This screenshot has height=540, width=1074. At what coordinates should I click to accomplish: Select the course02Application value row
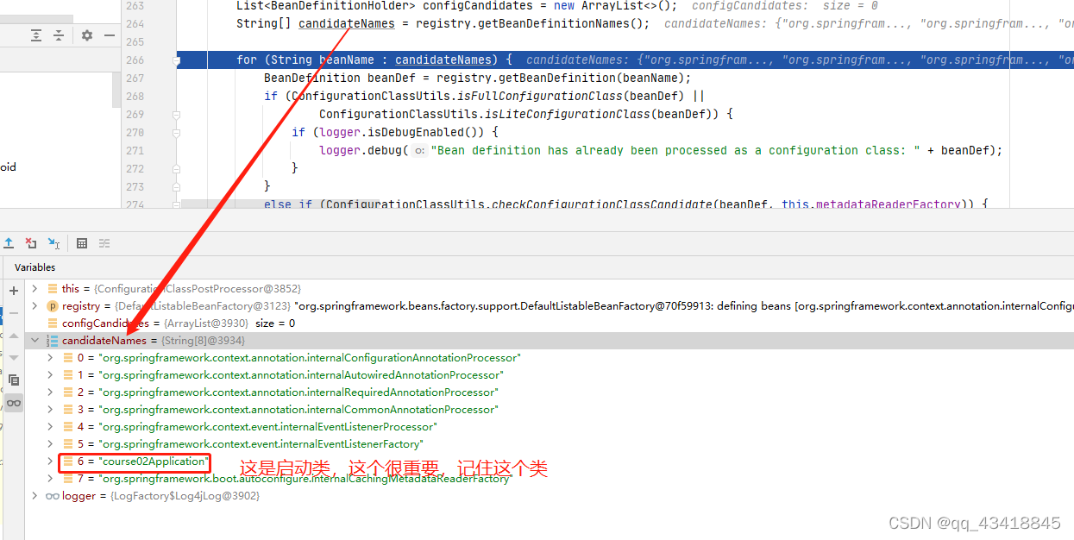pos(550,462)
